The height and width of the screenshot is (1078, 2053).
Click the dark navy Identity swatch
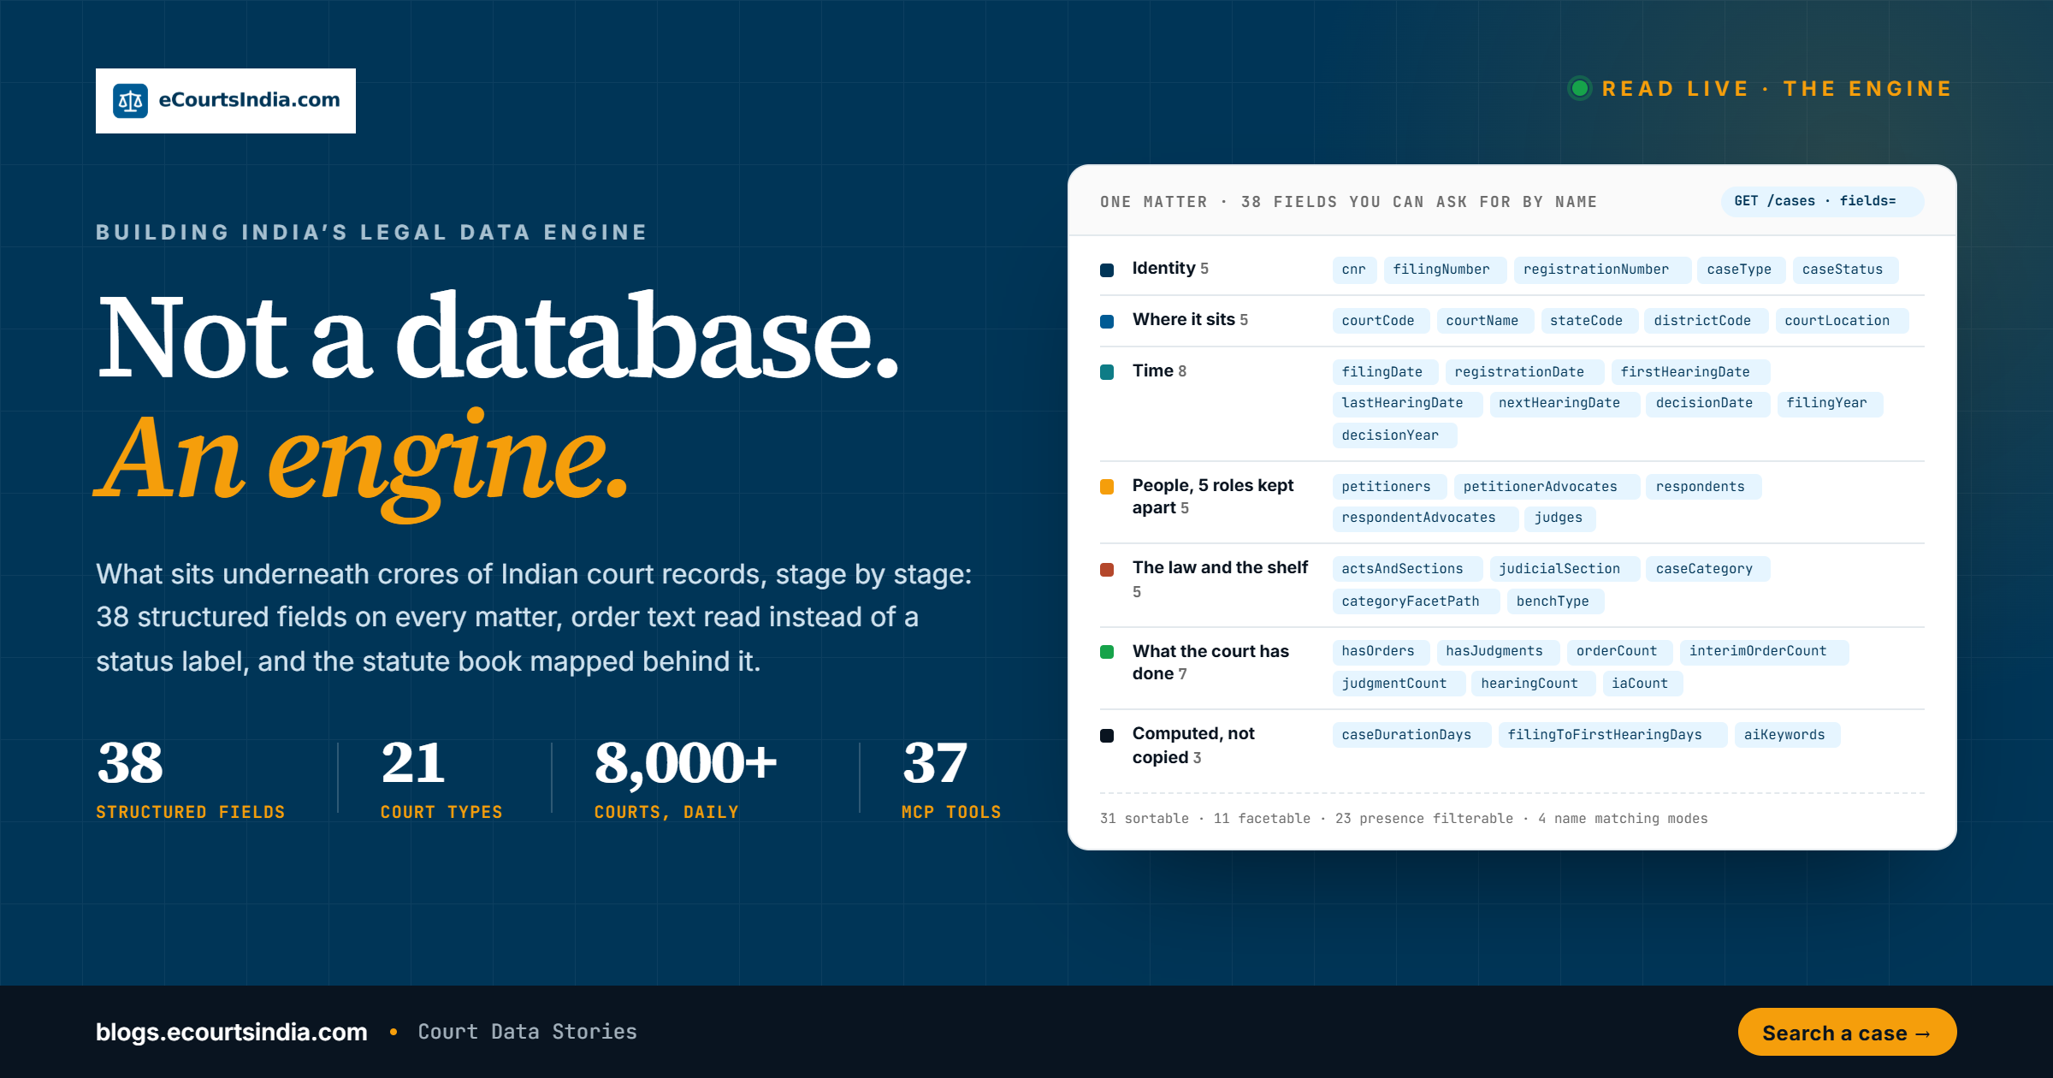[1107, 269]
